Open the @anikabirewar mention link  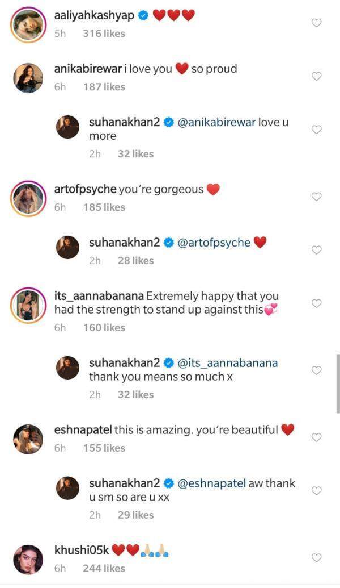[216, 122]
